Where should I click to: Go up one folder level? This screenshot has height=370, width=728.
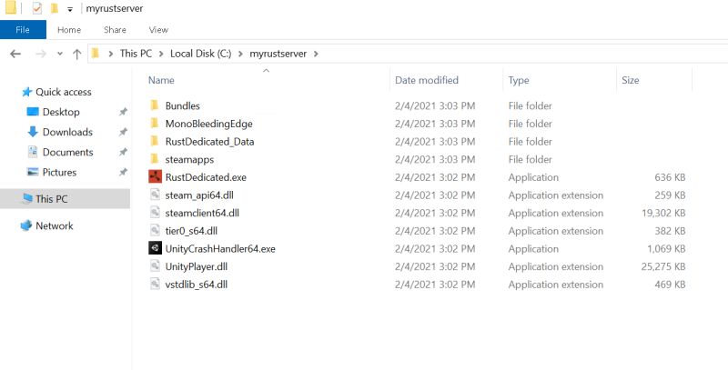click(x=77, y=54)
